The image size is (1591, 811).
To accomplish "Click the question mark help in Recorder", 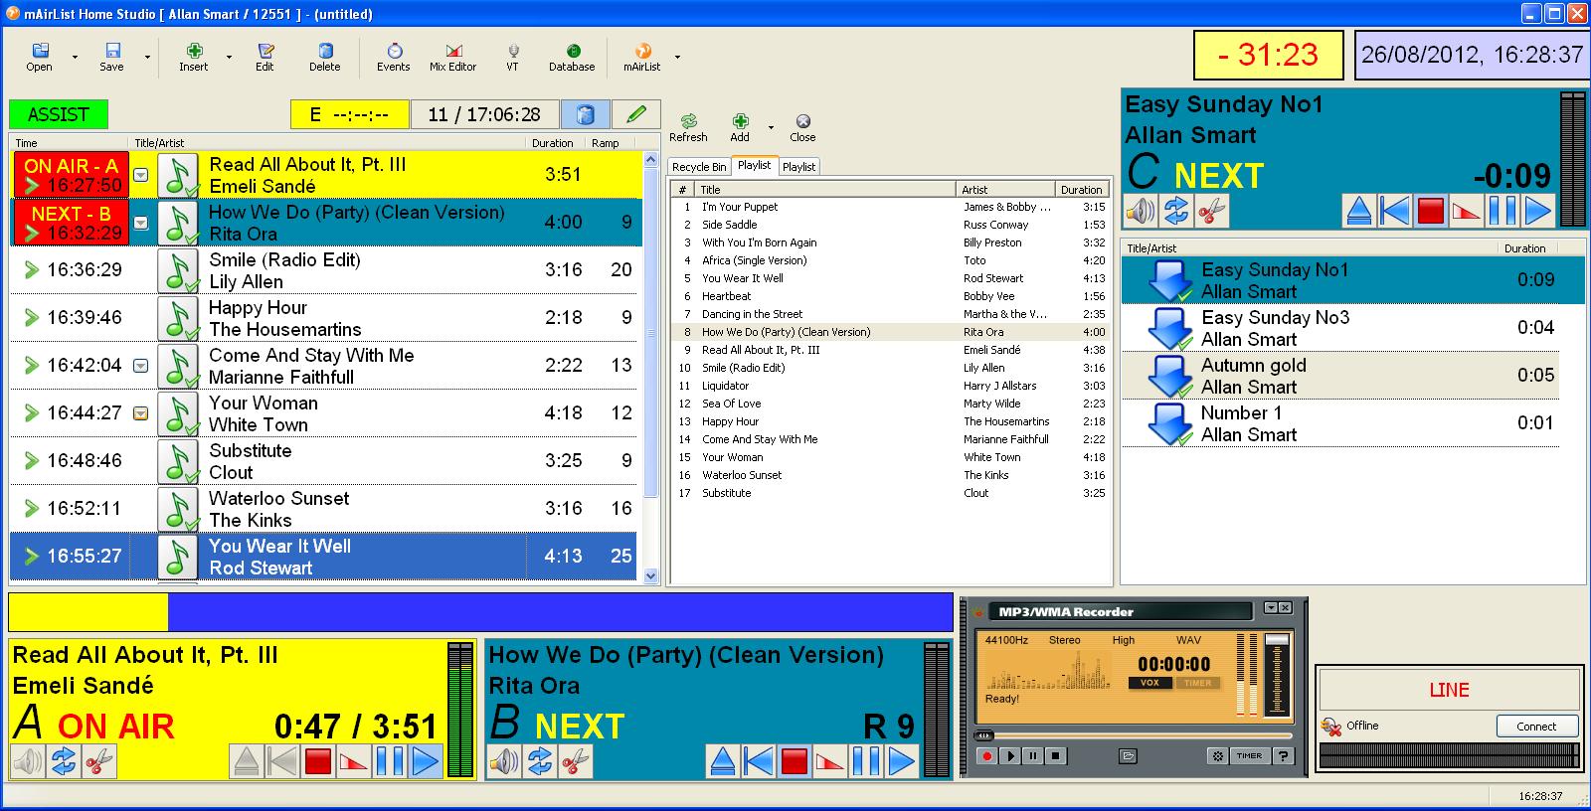I will coord(1284,756).
